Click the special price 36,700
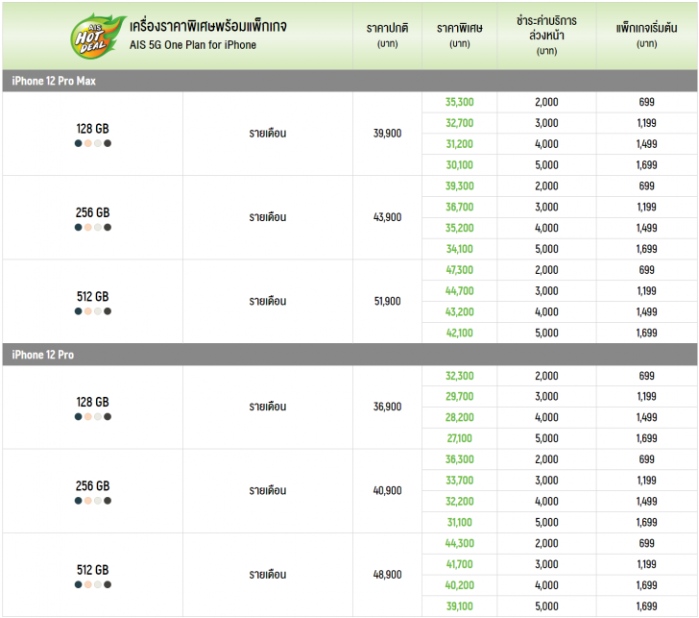This screenshot has width=699, height=618. click(x=460, y=207)
